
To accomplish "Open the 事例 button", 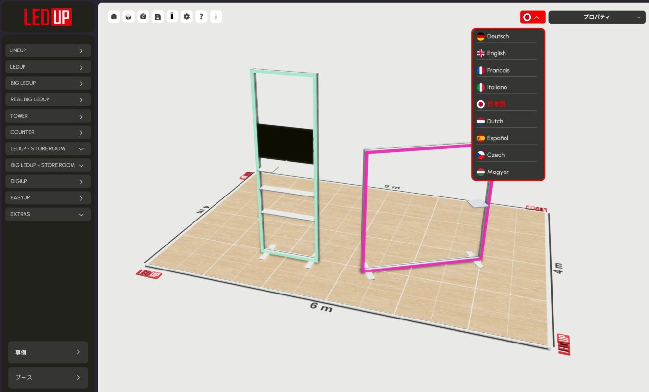I will (x=48, y=352).
